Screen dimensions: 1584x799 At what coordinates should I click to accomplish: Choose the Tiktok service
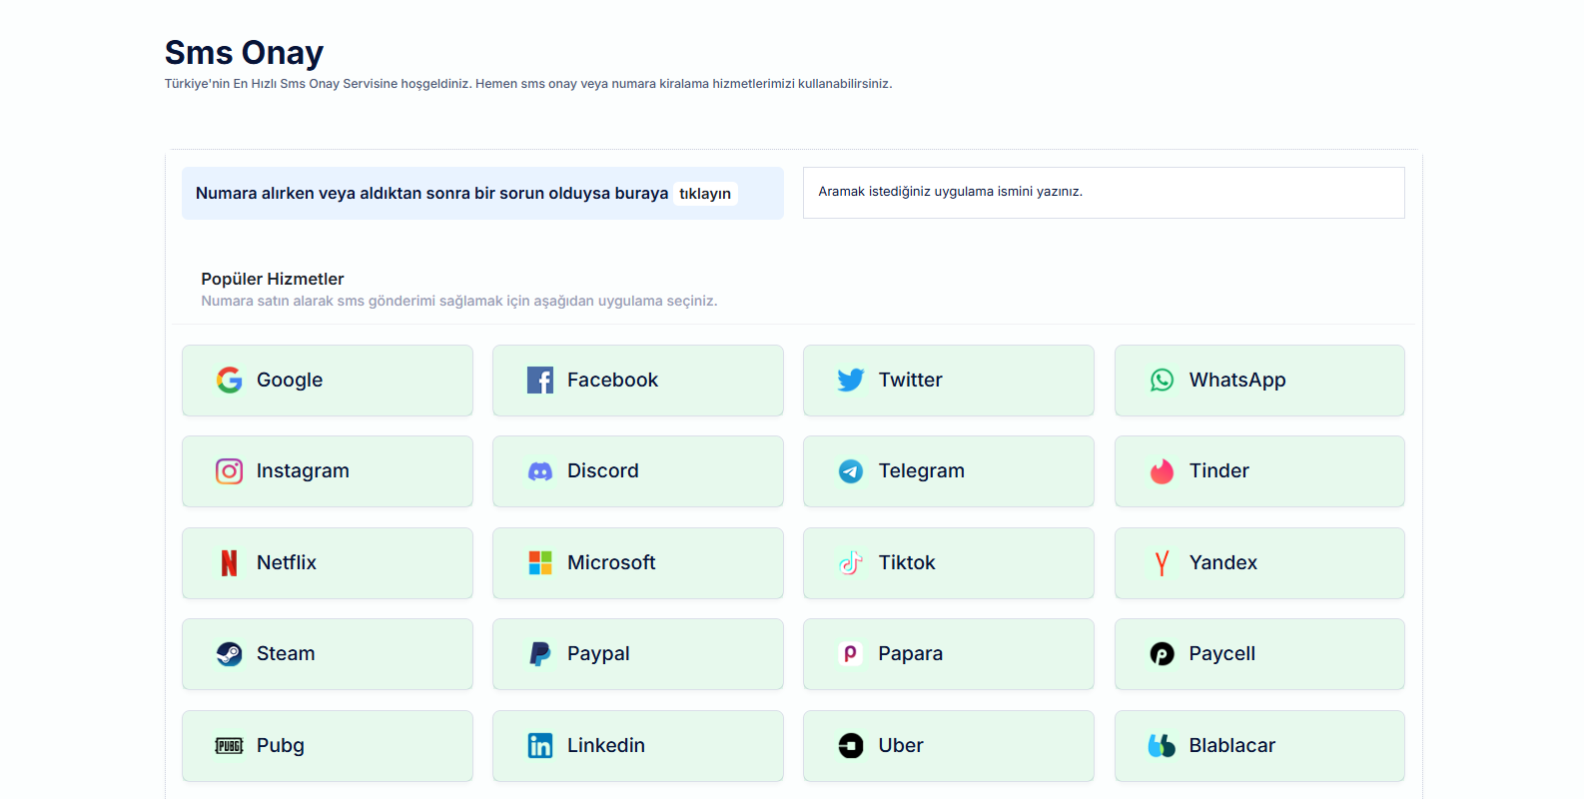click(948, 563)
